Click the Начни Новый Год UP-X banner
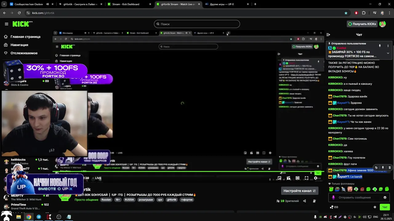Viewport: 394px width, 221px height. click(x=45, y=184)
